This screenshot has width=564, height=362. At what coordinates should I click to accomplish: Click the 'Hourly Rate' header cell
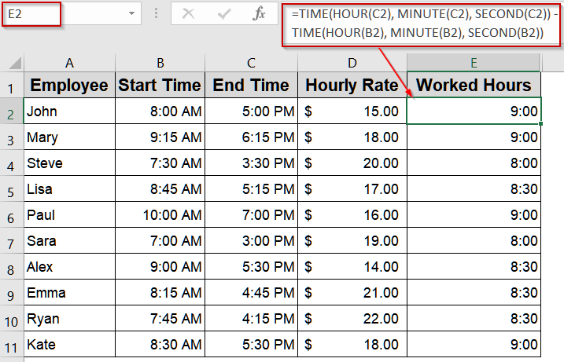click(352, 85)
